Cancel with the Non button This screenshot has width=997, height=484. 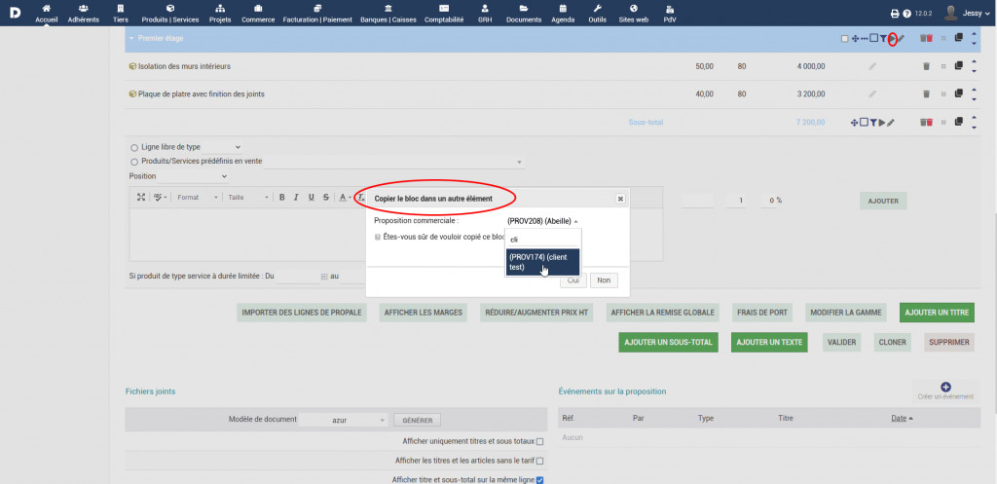click(x=604, y=280)
